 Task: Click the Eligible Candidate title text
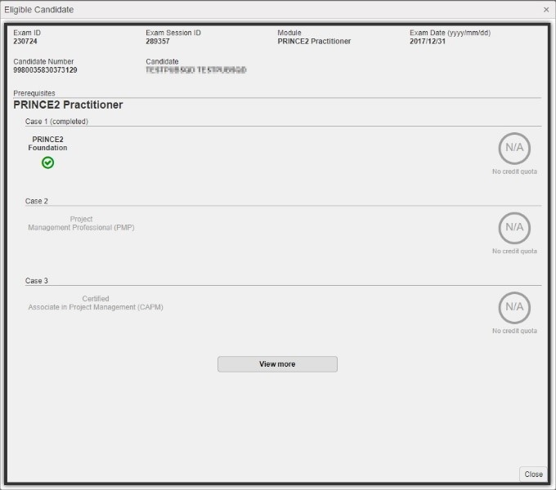click(x=39, y=10)
